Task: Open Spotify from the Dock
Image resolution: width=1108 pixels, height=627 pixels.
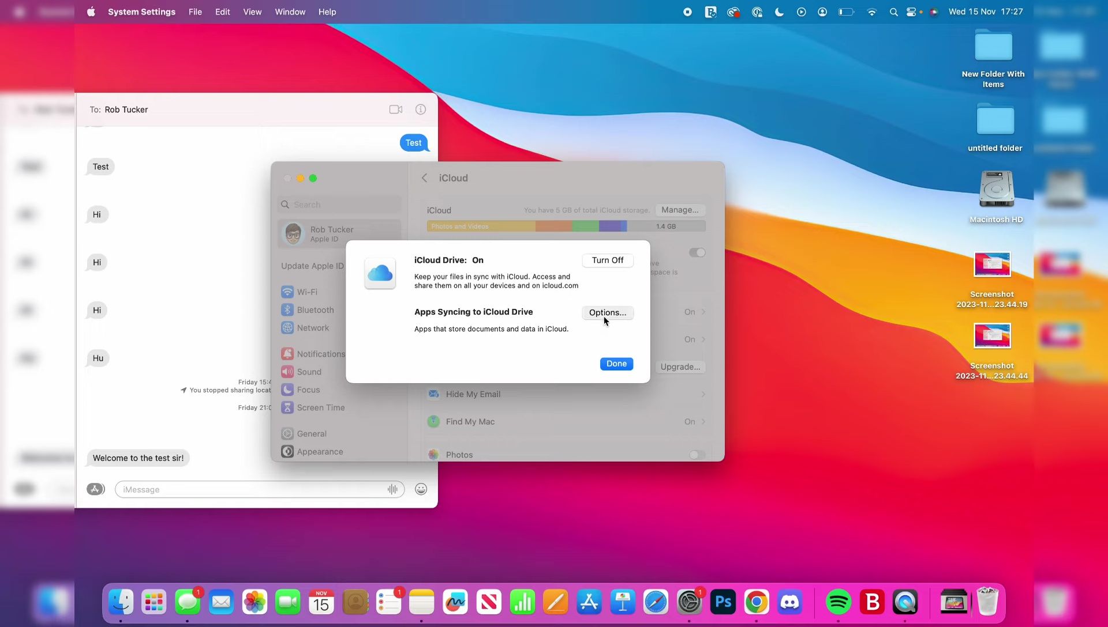Action: coord(839,602)
